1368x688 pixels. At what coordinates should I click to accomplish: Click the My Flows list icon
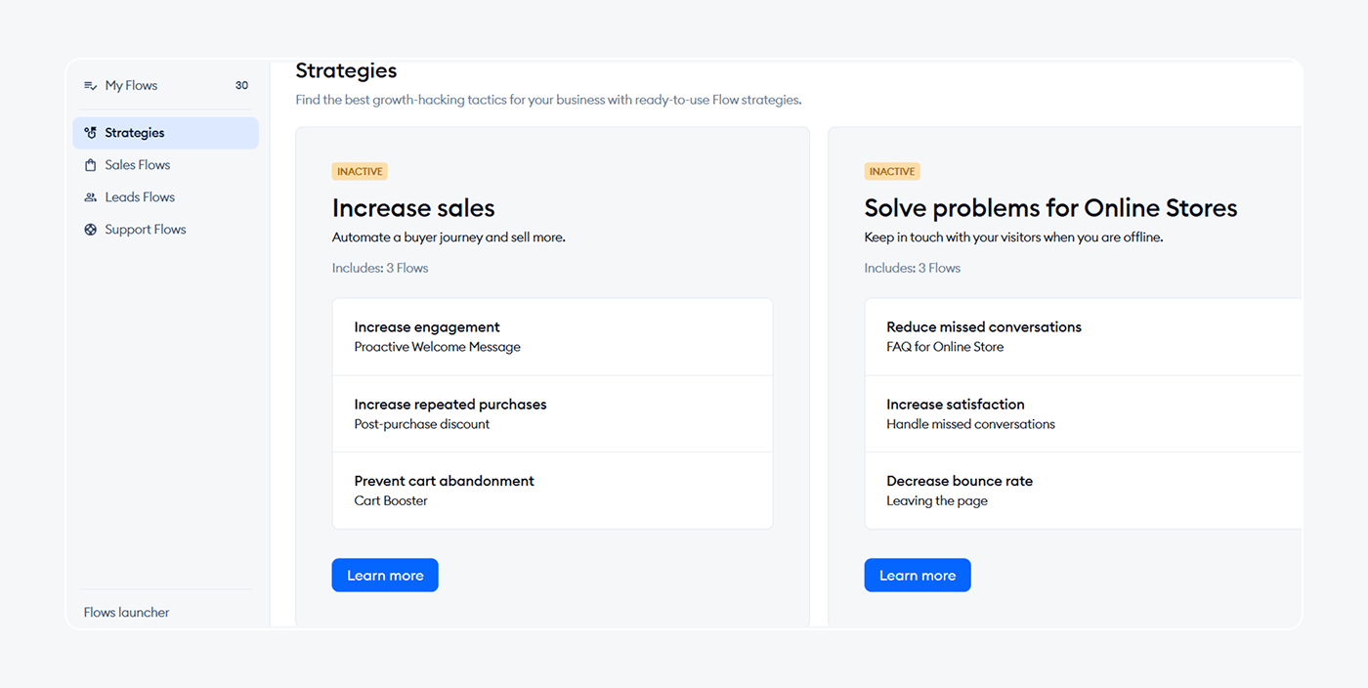(x=91, y=86)
